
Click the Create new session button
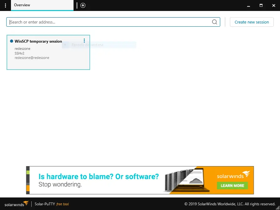(252, 22)
